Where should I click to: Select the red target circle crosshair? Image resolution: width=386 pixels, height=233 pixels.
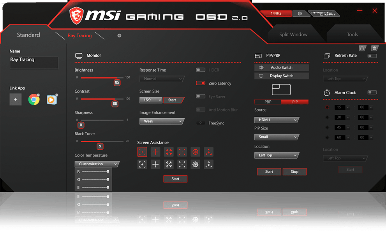pyautogui.click(x=195, y=152)
